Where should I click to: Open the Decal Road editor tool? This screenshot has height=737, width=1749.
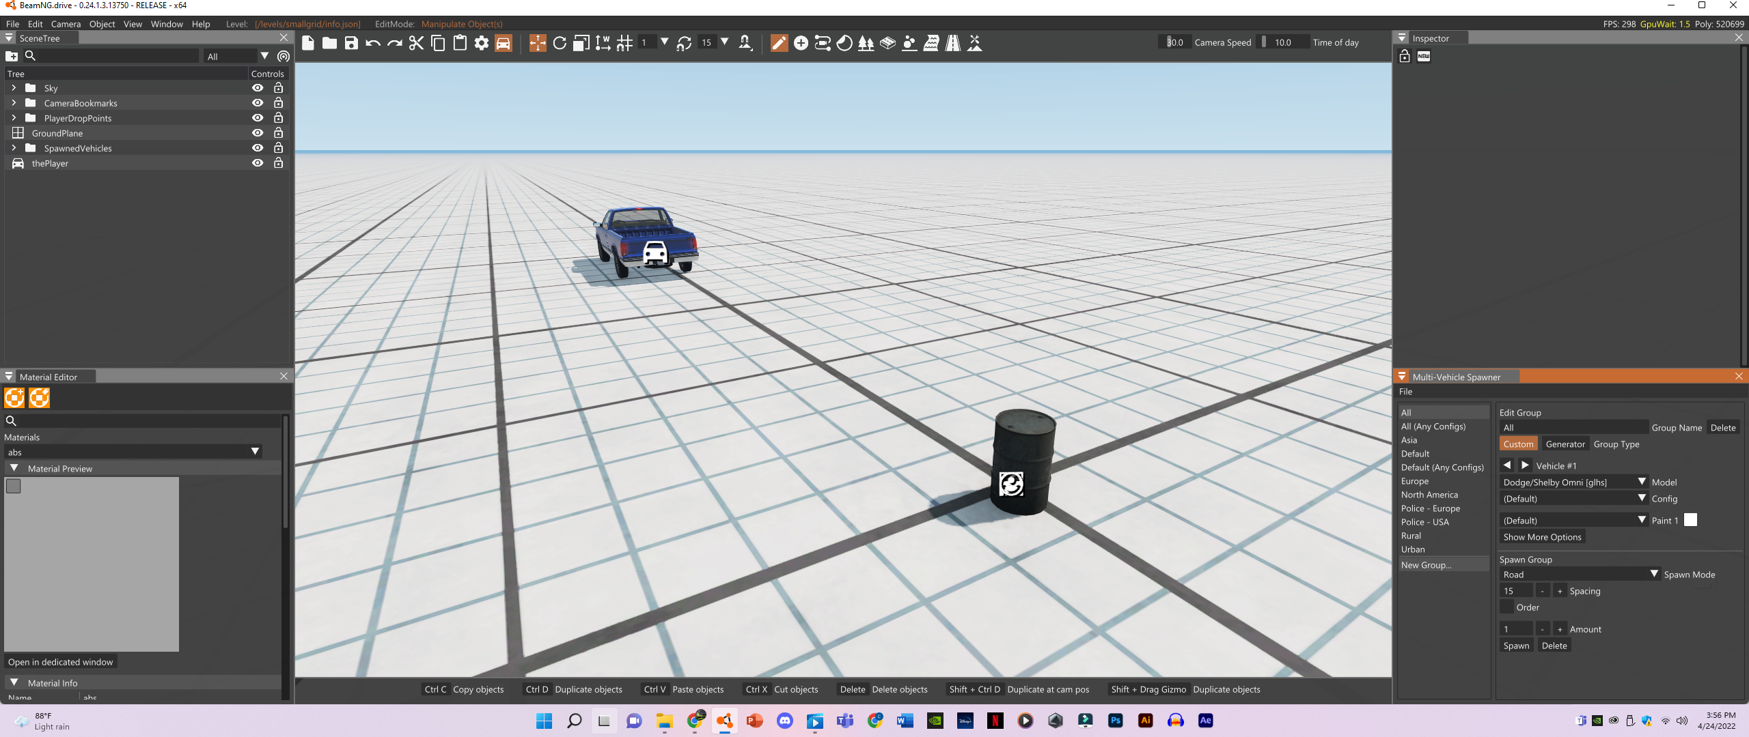953,43
